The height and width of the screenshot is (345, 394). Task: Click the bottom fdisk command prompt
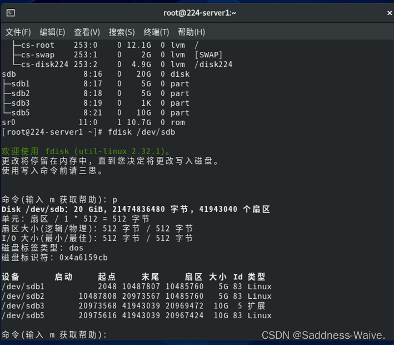click(54, 335)
